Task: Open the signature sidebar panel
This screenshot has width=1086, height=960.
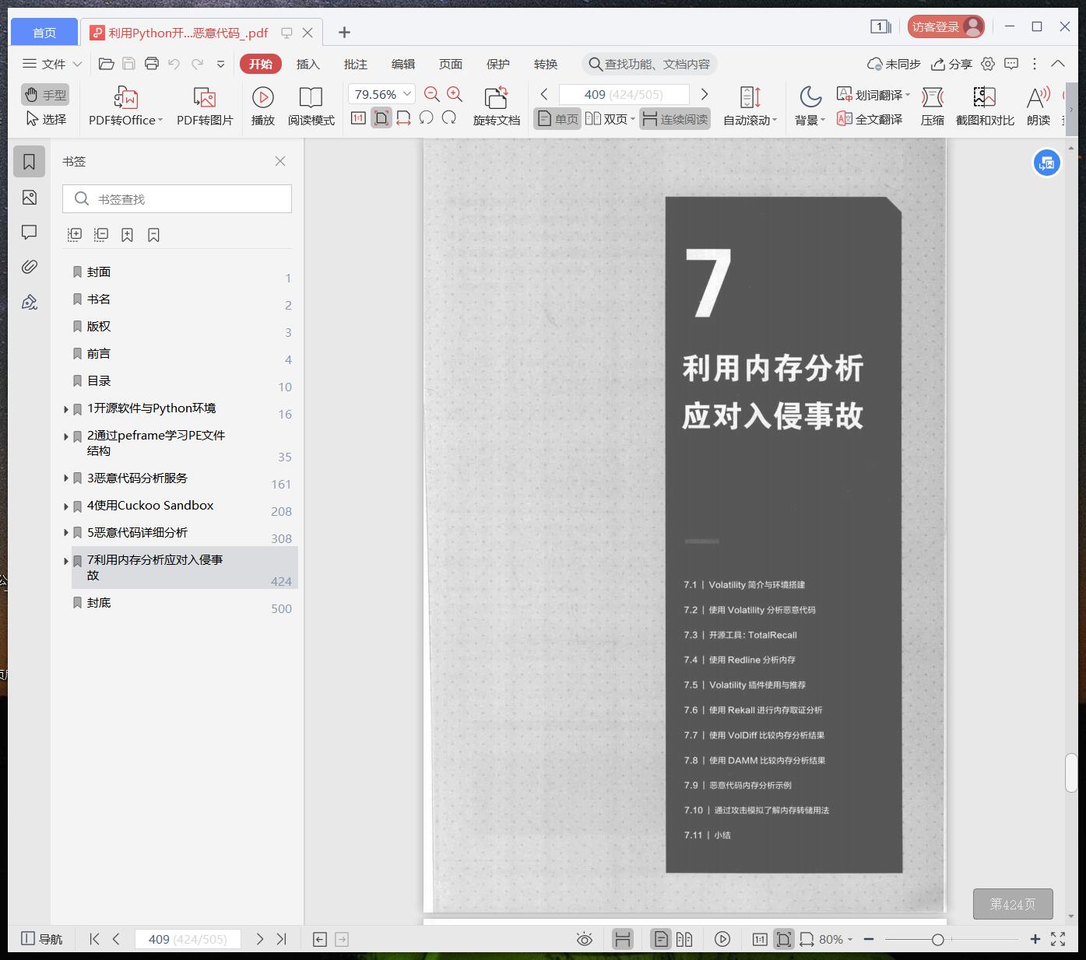Action: tap(30, 302)
